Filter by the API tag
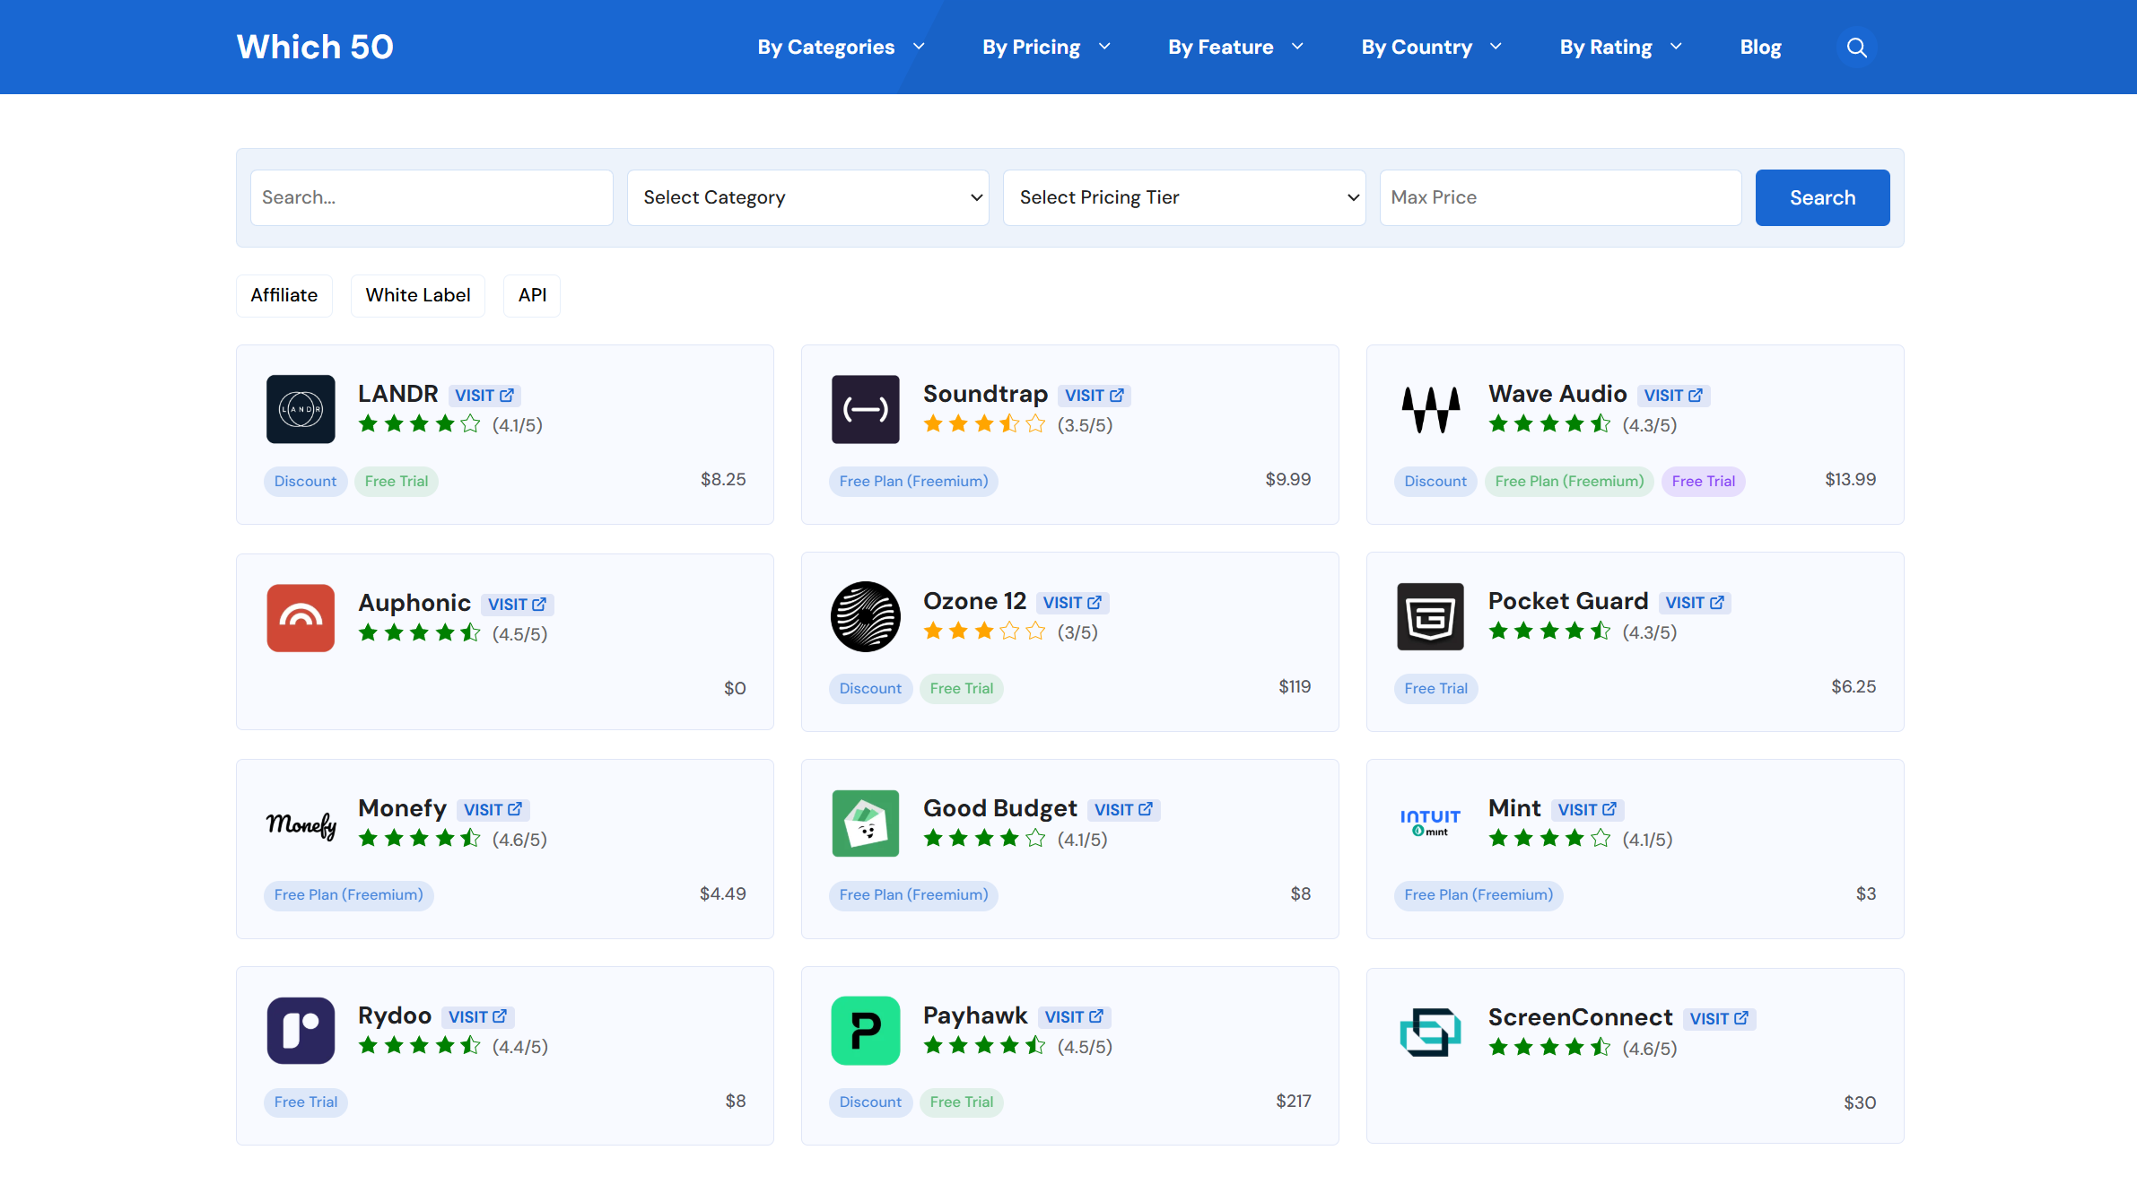Image resolution: width=2137 pixels, height=1185 pixels. tap(532, 296)
